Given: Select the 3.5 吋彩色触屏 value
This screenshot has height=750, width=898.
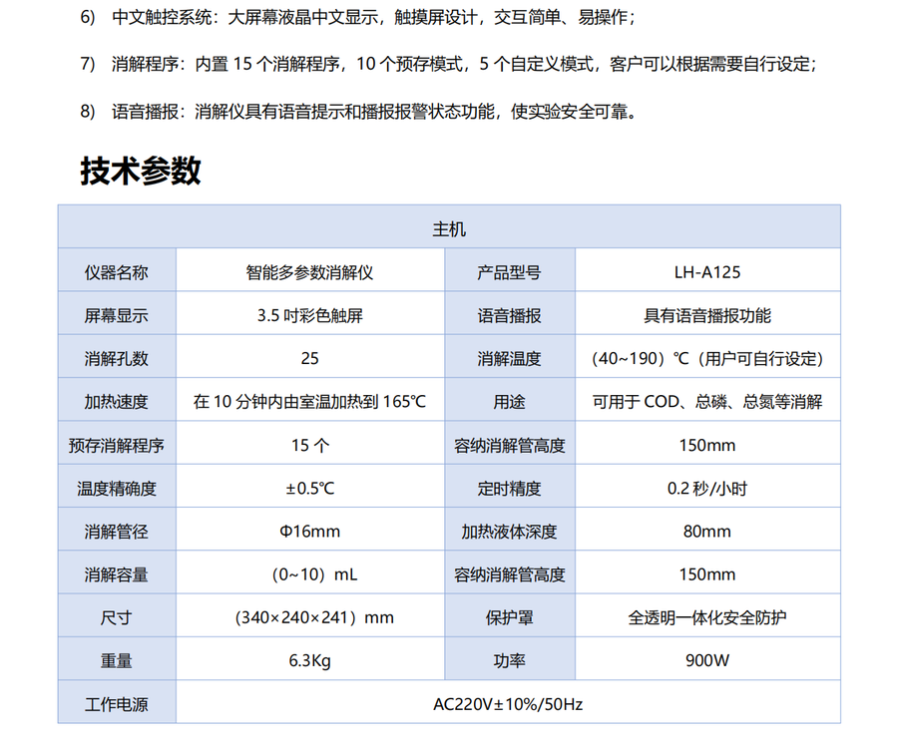Looking at the screenshot, I should [310, 313].
